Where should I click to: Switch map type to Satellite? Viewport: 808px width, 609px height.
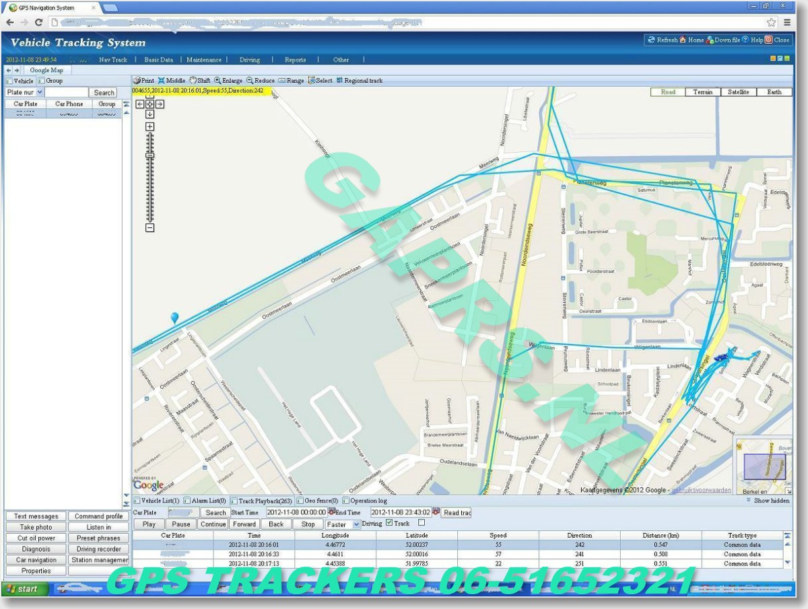click(739, 92)
